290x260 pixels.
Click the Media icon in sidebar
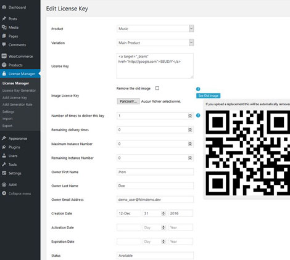coord(4,27)
